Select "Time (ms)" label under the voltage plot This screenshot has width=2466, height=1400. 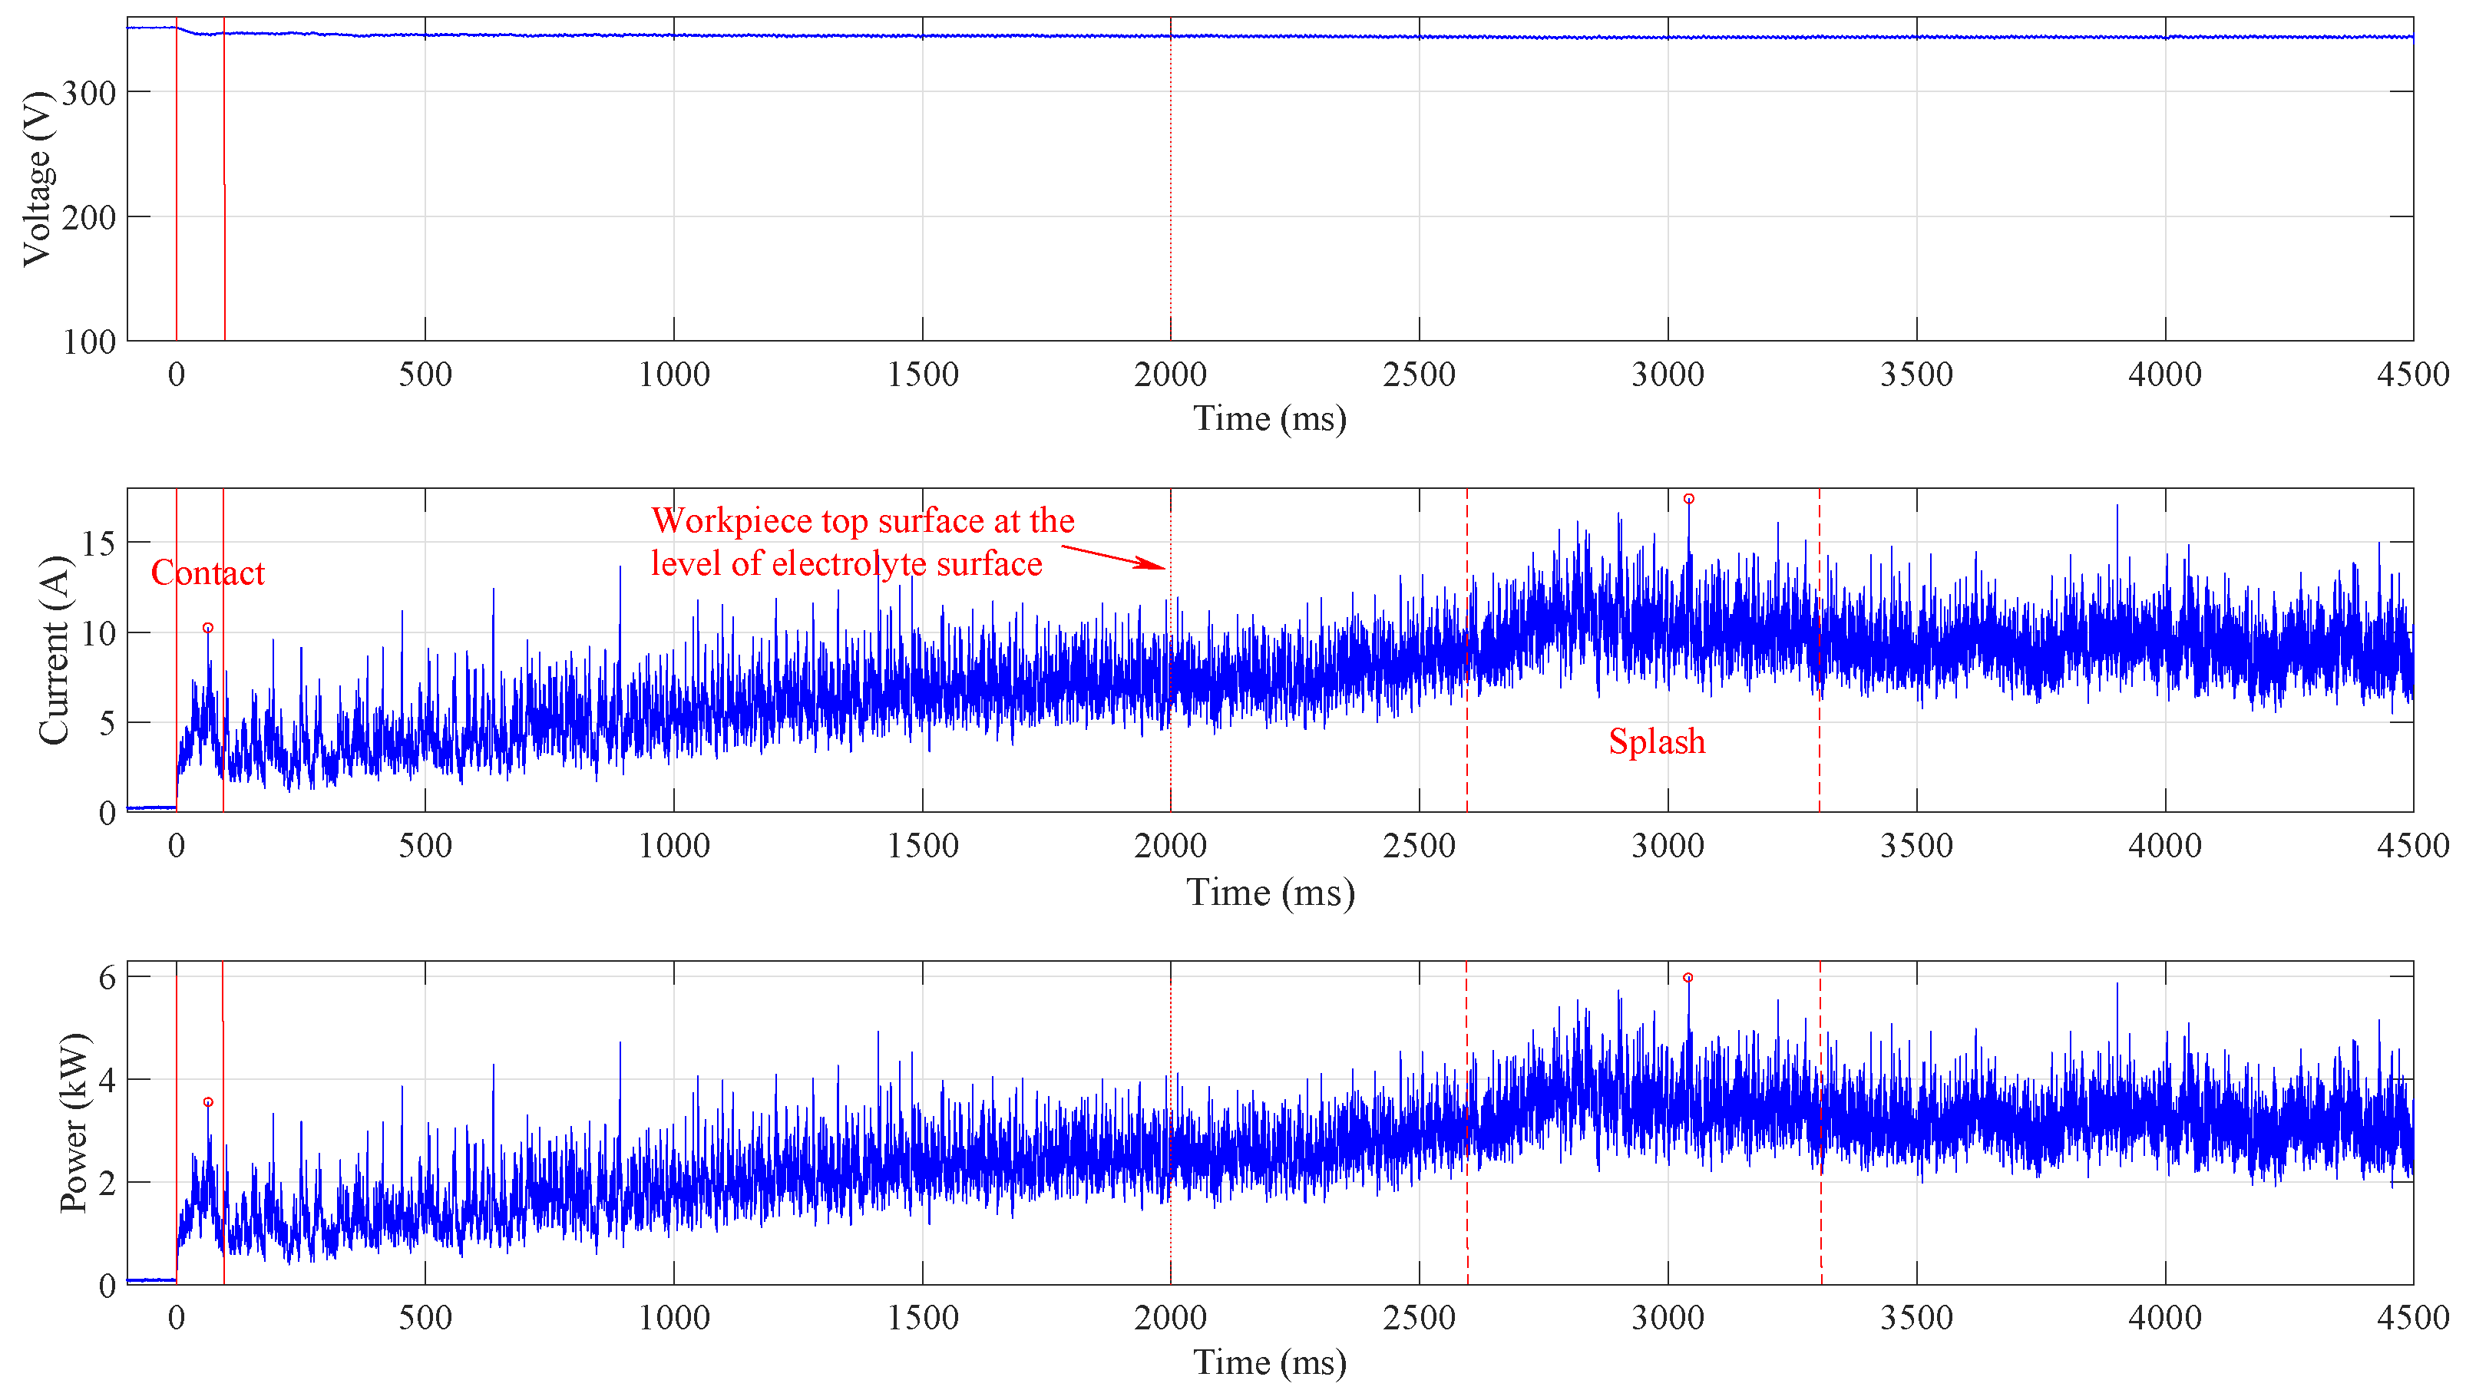tap(1270, 419)
